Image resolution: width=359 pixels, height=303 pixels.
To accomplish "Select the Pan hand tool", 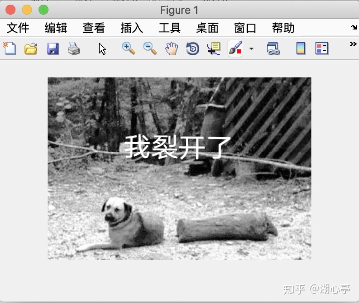I will (x=171, y=48).
